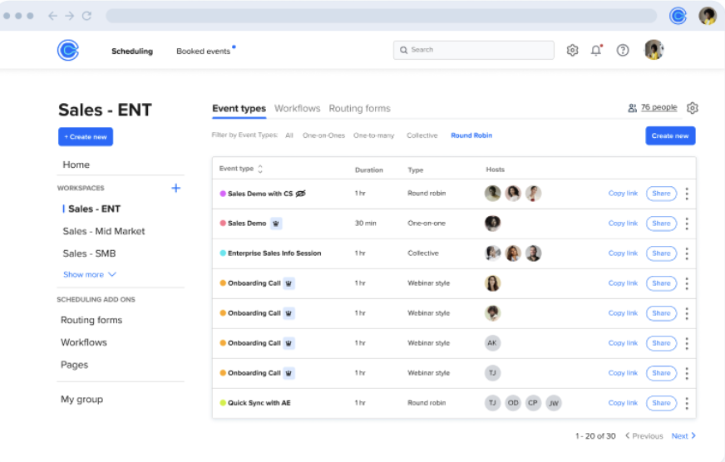Image resolution: width=725 pixels, height=462 pixels.
Task: Sort by the Event type column arrows
Action: point(260,169)
